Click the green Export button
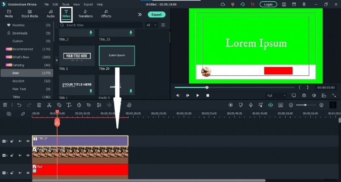Screen dimensions: 341x182 (156, 15)
